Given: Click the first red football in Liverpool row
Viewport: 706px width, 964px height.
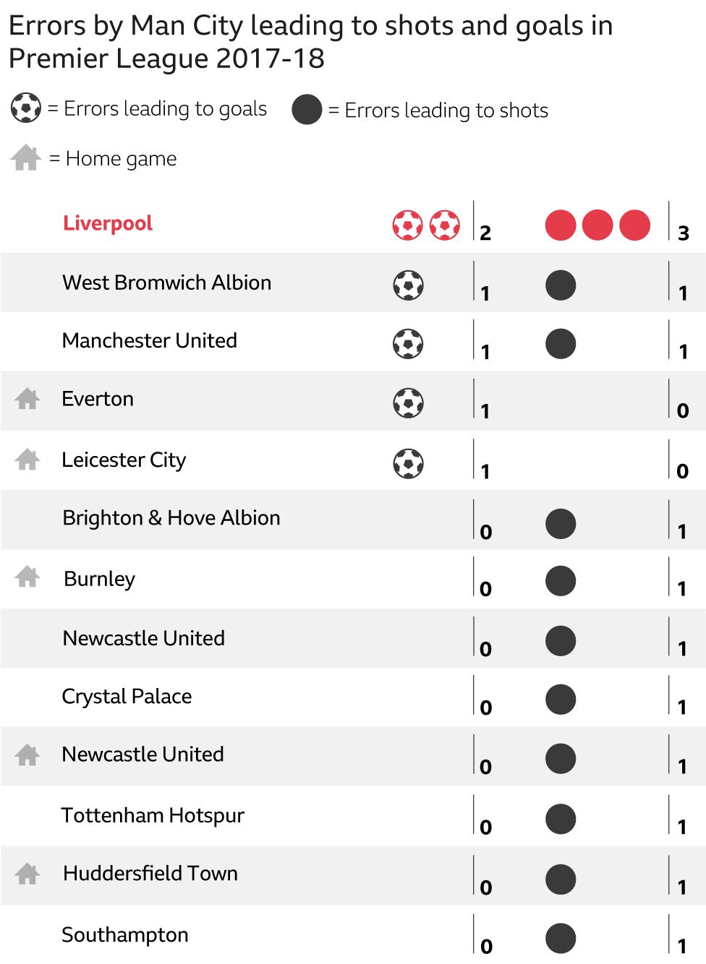Looking at the screenshot, I should point(407,225).
